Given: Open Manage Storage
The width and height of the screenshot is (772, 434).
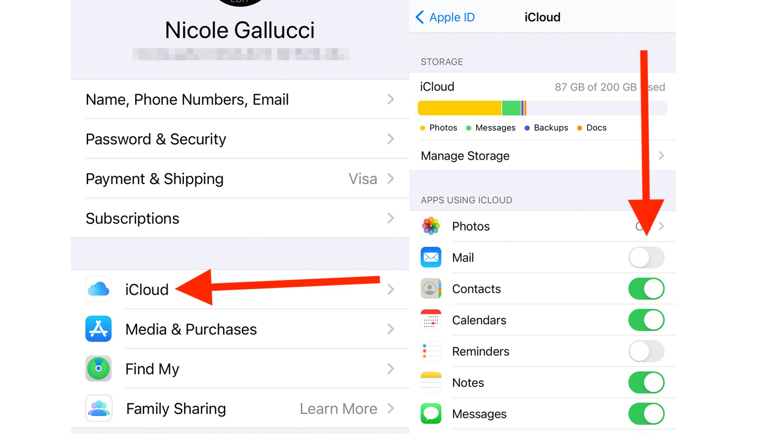Looking at the screenshot, I should pyautogui.click(x=542, y=155).
